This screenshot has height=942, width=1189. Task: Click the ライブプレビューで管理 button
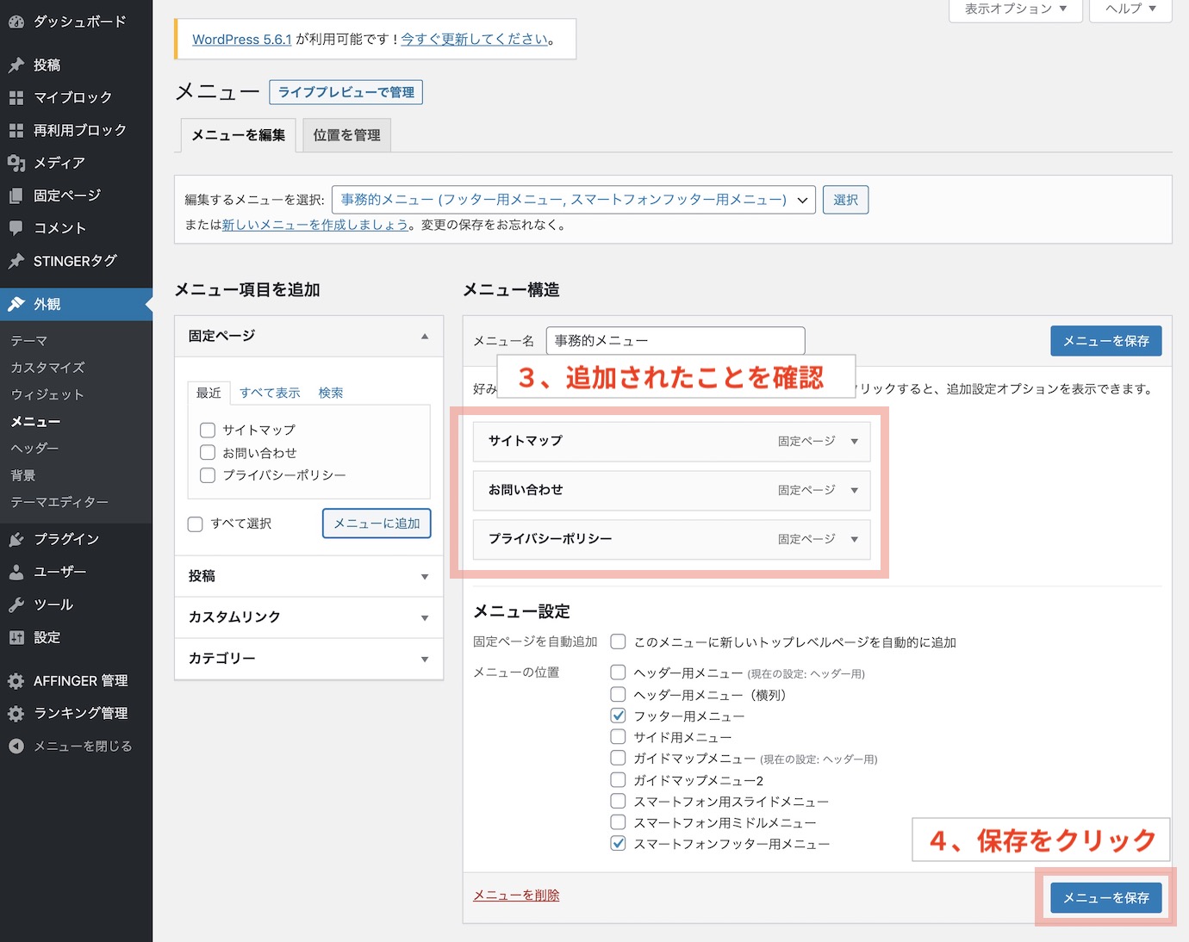[346, 92]
